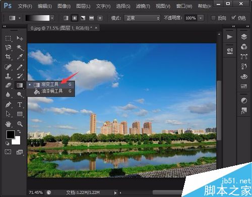Image resolution: width=252 pixels, height=197 pixels.
Task: Select the Blur tool
Action: [8, 94]
